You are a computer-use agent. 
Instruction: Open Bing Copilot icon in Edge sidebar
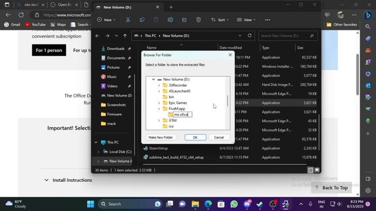(368, 15)
